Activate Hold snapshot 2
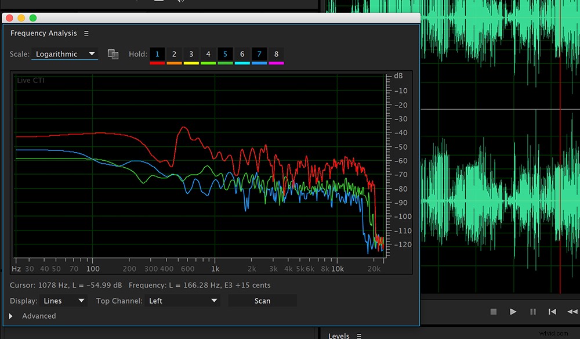The width and height of the screenshot is (580, 339). point(174,55)
